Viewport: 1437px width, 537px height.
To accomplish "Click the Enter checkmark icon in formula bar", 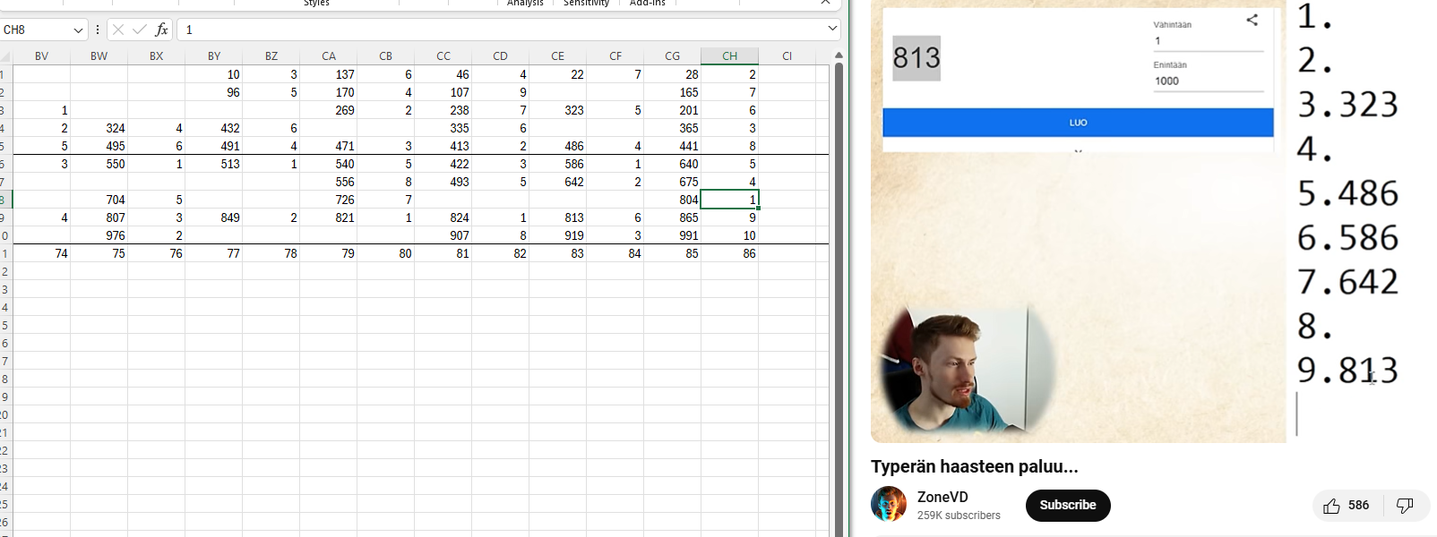I will (x=140, y=30).
